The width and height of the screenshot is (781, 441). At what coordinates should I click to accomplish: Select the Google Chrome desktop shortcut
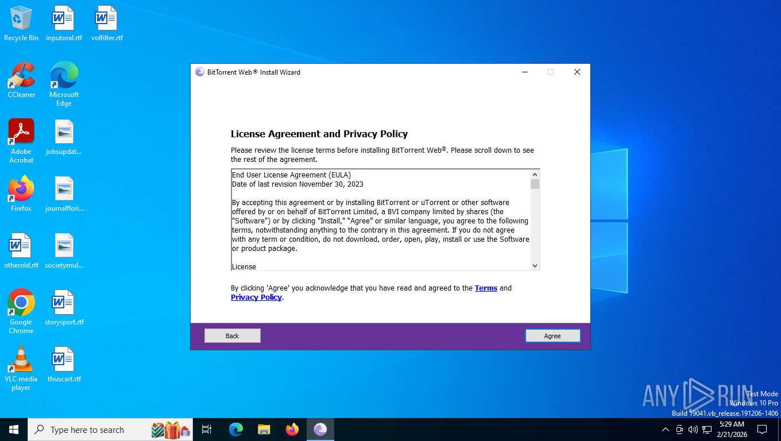tap(21, 312)
